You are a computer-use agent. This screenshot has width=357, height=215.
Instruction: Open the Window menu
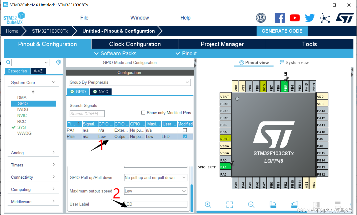coord(140,18)
